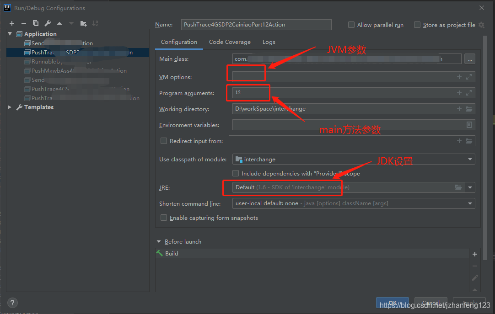
Task: Remove selected configuration with minus icon
Action: 24,23
